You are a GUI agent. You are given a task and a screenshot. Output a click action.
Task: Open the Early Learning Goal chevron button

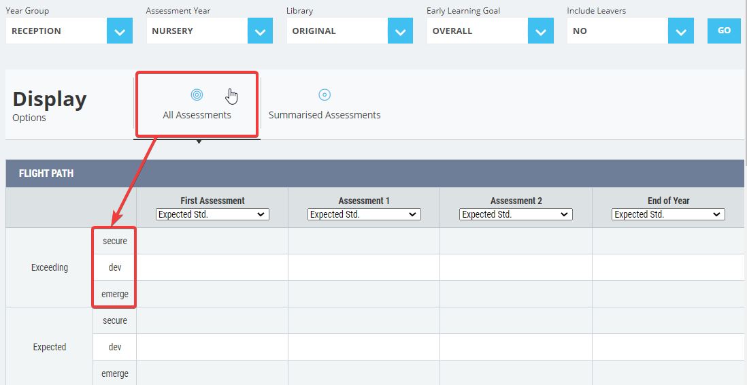pyautogui.click(x=541, y=31)
